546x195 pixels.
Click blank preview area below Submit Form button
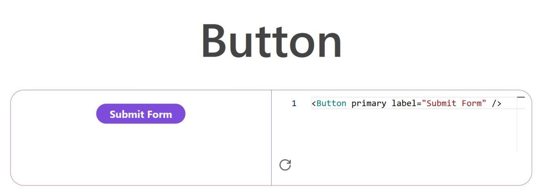(x=141, y=154)
